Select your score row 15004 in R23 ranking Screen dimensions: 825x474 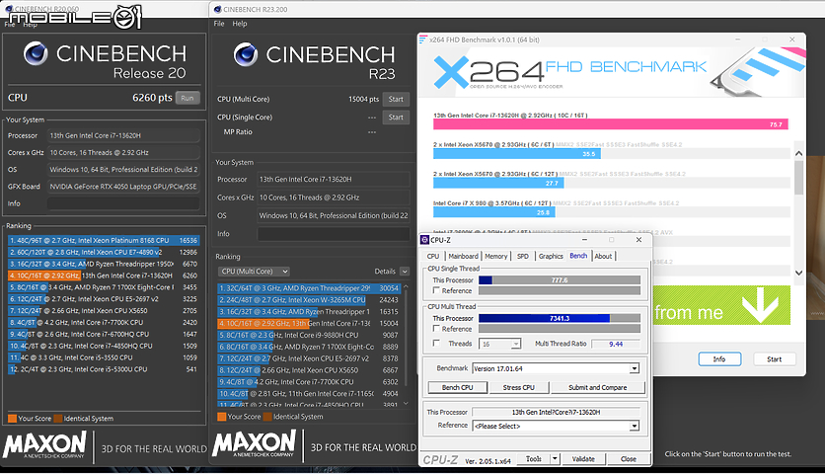[x=309, y=323]
